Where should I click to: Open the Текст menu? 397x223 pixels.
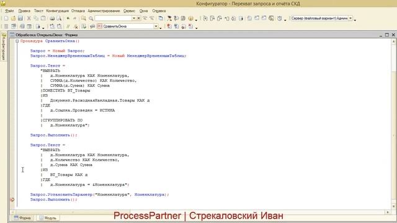point(38,11)
